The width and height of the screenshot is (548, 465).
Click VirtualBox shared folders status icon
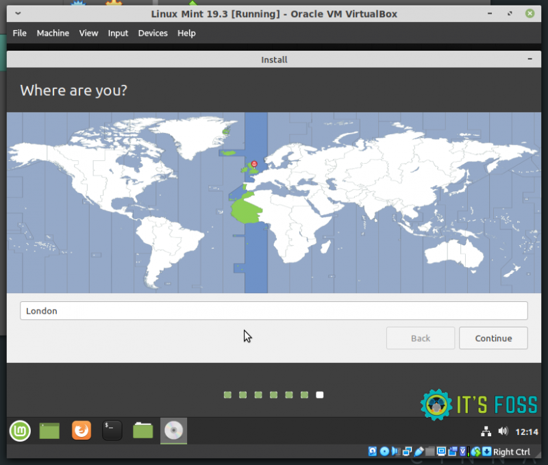pyautogui.click(x=430, y=451)
